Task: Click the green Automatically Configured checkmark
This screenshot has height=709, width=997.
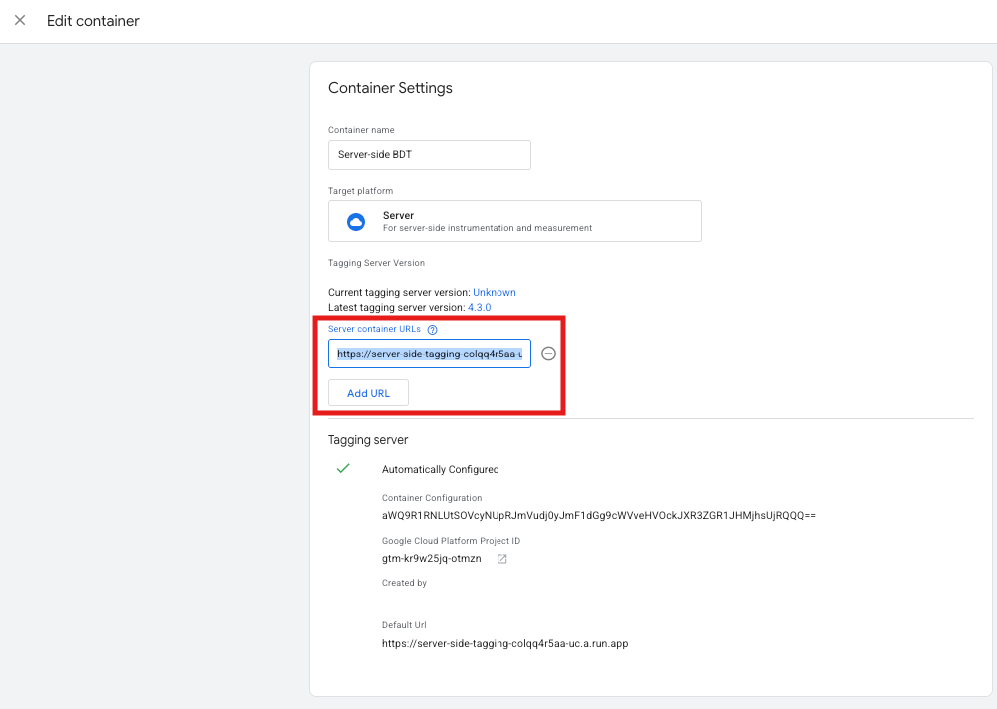Action: (343, 468)
